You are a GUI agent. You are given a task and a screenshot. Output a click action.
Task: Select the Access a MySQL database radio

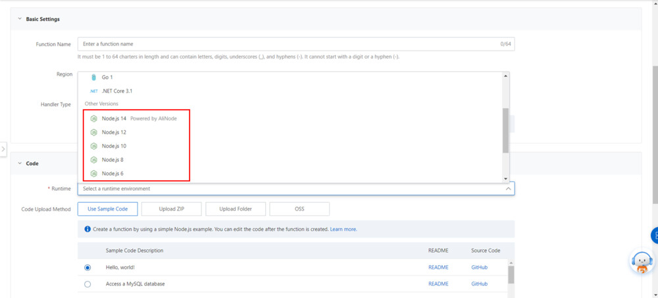(x=88, y=284)
